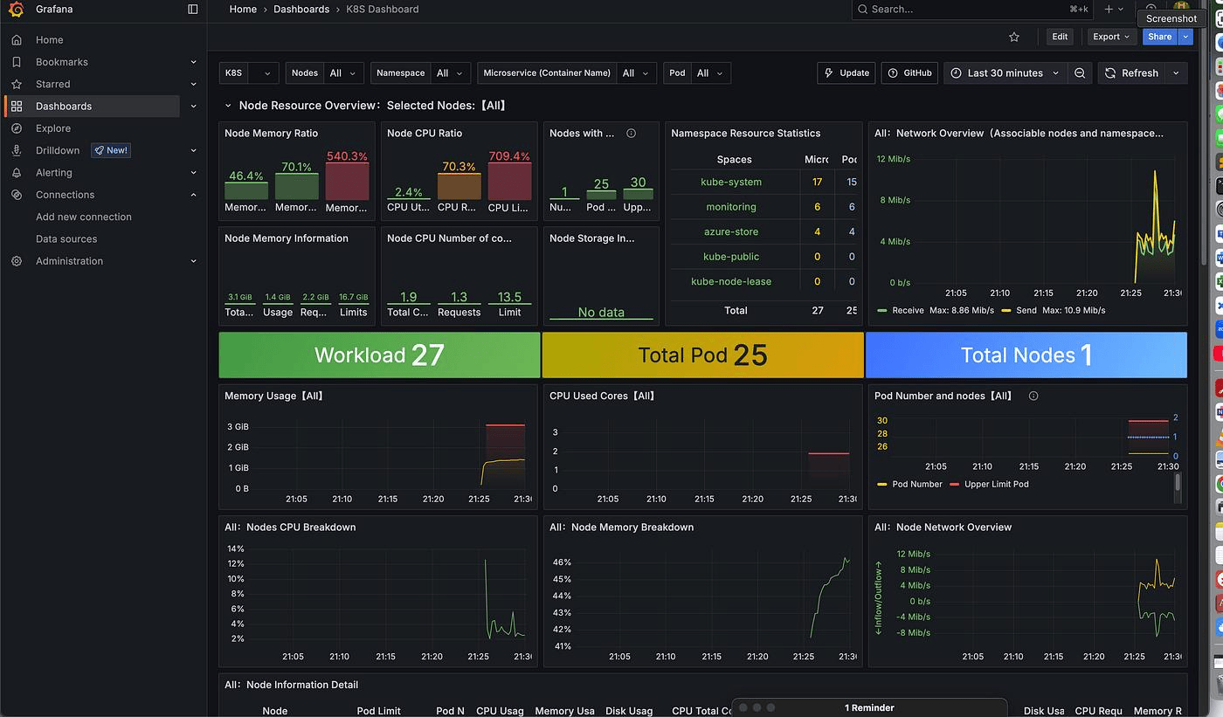Click the GitHub link button
This screenshot has width=1223, height=717.
(909, 73)
